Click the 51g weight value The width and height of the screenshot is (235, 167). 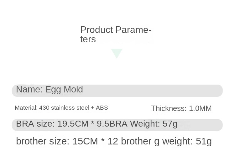point(204,141)
